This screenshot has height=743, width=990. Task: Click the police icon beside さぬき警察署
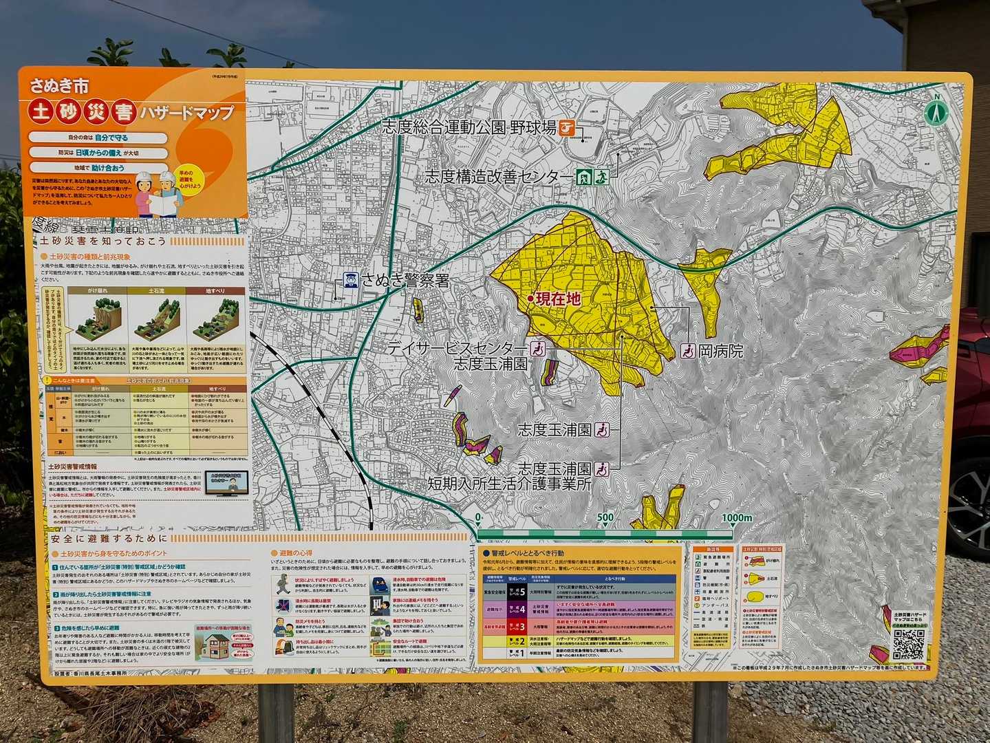350,281
